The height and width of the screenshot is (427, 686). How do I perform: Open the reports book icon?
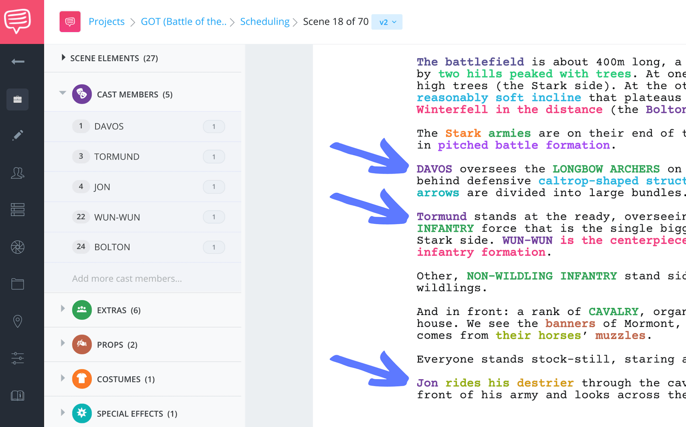pyautogui.click(x=17, y=396)
